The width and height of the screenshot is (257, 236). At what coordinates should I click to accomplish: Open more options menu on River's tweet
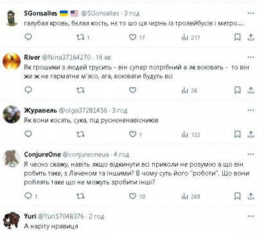tap(251, 57)
